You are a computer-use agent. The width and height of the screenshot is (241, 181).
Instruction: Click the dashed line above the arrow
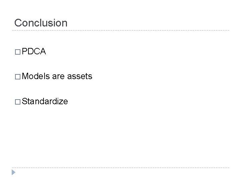(120, 167)
